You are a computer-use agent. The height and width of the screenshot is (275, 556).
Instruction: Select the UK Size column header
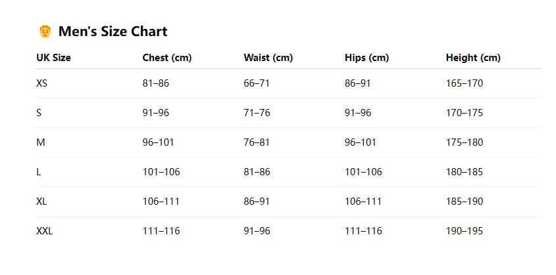coord(53,58)
